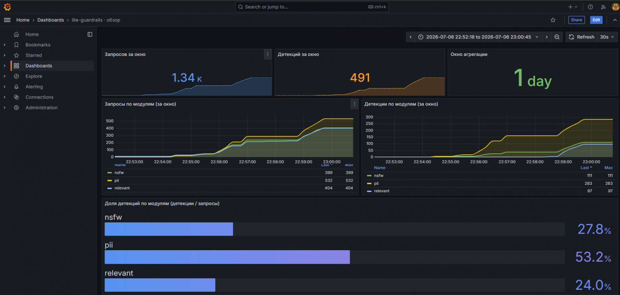620x295 pixels.
Task: Click the plus add-new icon
Action: click(570, 7)
